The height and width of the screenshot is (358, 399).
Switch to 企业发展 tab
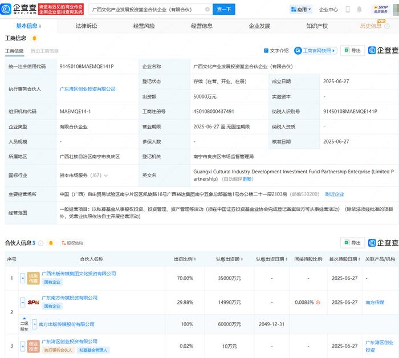259,26
